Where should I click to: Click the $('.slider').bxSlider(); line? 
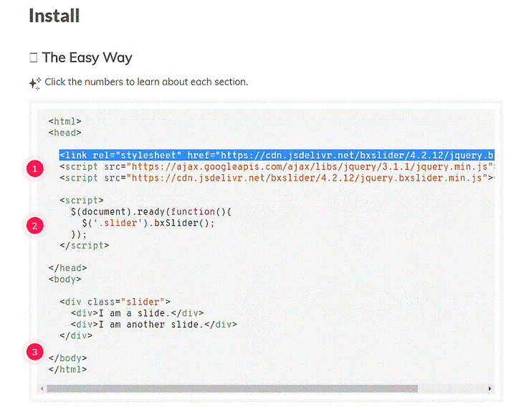tap(148, 223)
